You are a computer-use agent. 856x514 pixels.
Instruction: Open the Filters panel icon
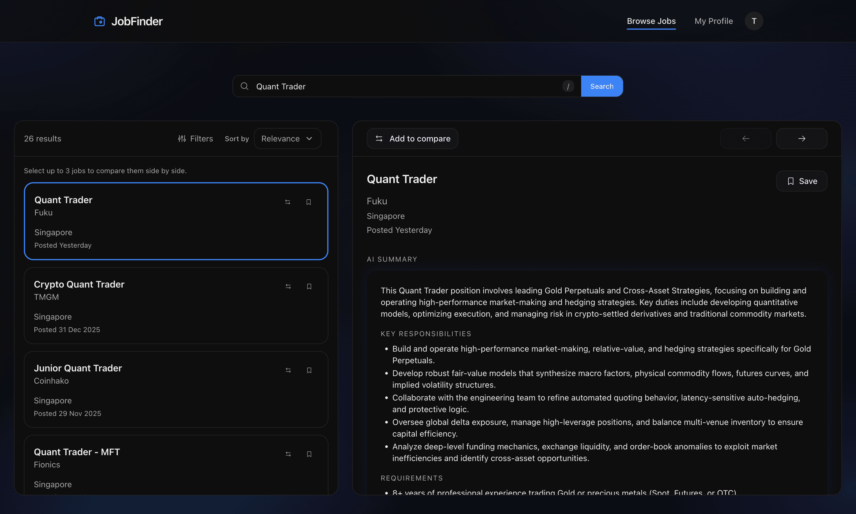pyautogui.click(x=182, y=139)
